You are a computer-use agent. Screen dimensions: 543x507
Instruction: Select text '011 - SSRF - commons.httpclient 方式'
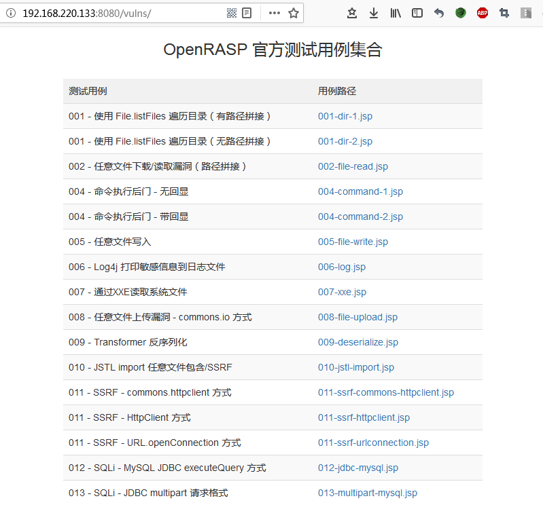pyautogui.click(x=150, y=392)
